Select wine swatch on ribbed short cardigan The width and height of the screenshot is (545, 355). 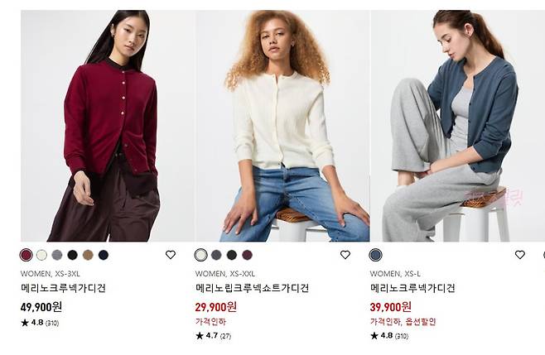[x=247, y=255]
